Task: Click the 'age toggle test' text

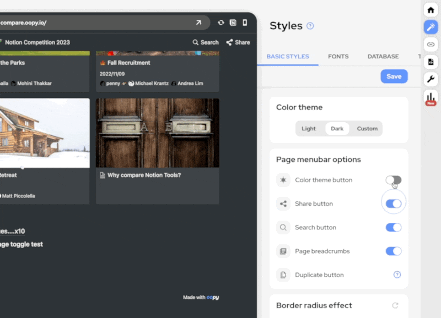Action: click(21, 244)
